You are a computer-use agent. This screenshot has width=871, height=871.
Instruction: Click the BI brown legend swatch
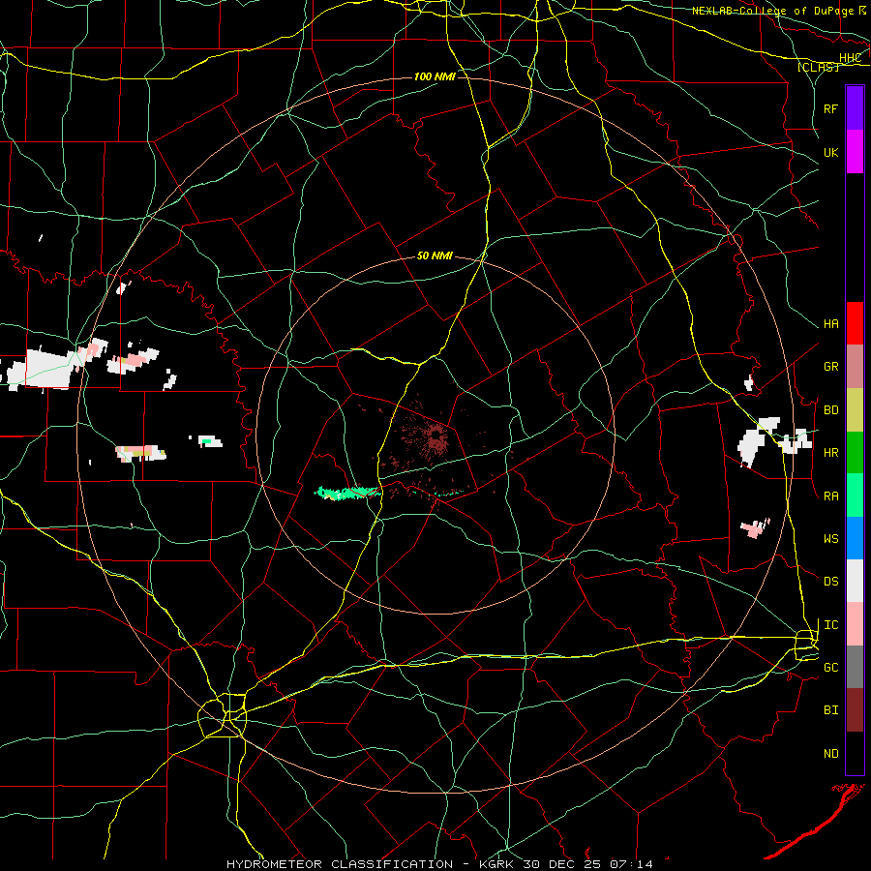pyautogui.click(x=855, y=710)
